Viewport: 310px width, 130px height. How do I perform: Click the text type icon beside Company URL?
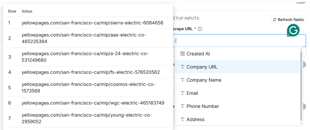[x=183, y=67]
